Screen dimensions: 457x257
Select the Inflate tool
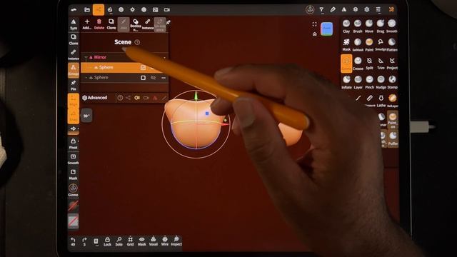coord(346,82)
